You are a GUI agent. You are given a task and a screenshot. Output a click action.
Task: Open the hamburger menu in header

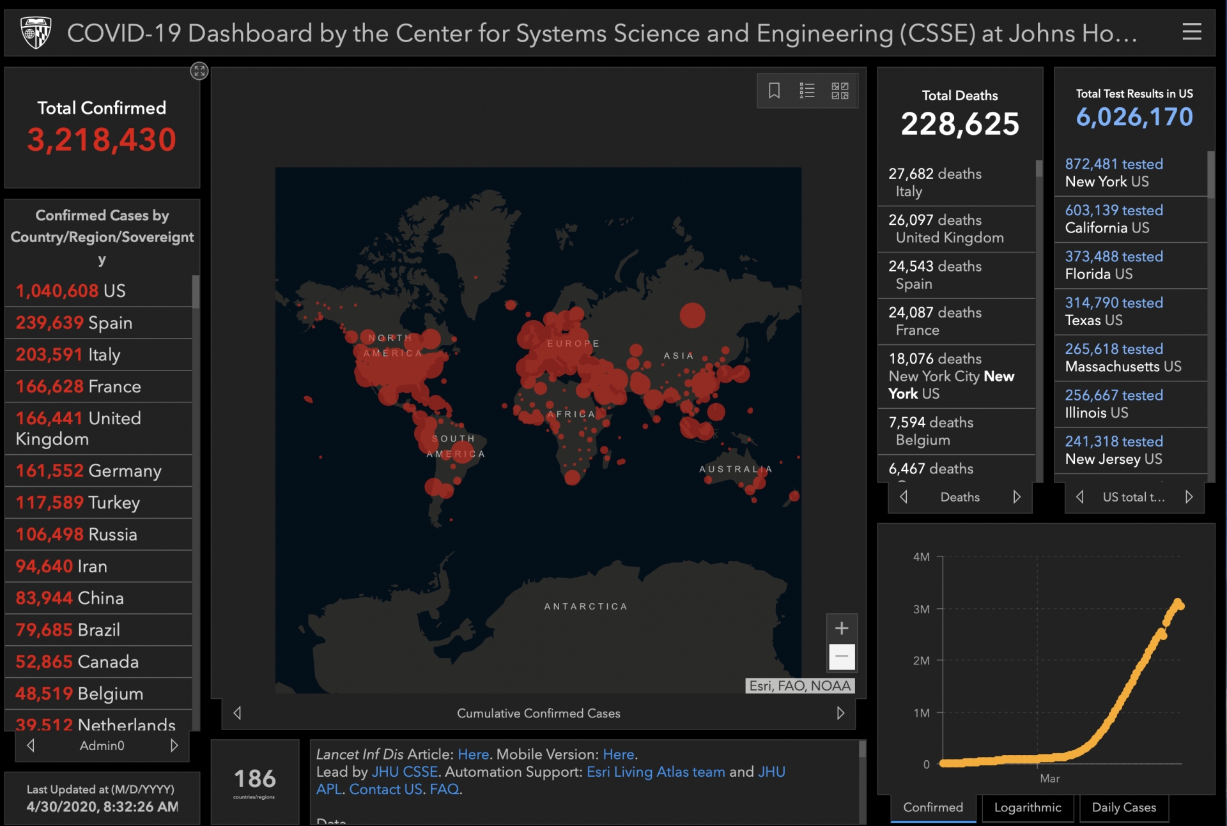(1191, 31)
